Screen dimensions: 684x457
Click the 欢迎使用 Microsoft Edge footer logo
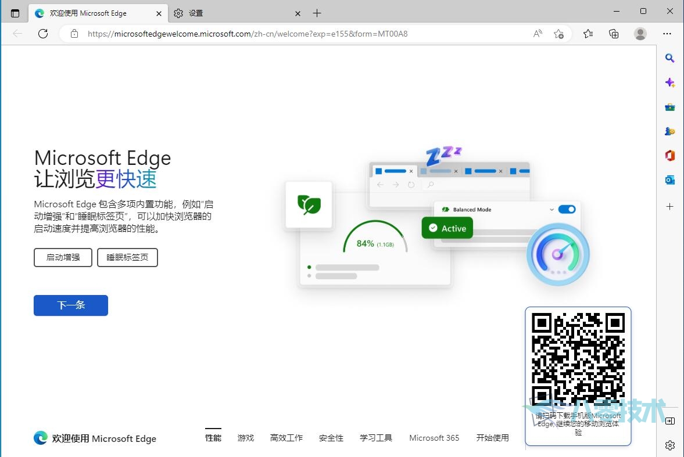pos(95,438)
